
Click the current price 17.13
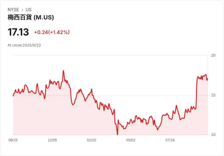[x=18, y=32]
